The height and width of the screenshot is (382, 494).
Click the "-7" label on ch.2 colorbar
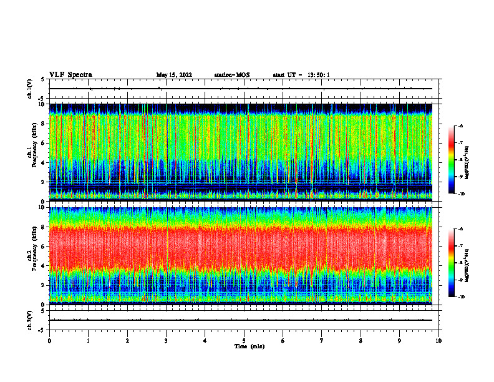coord(460,246)
